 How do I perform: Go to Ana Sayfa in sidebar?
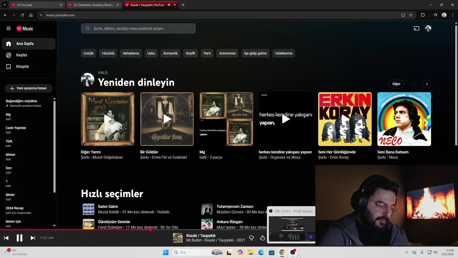point(29,44)
